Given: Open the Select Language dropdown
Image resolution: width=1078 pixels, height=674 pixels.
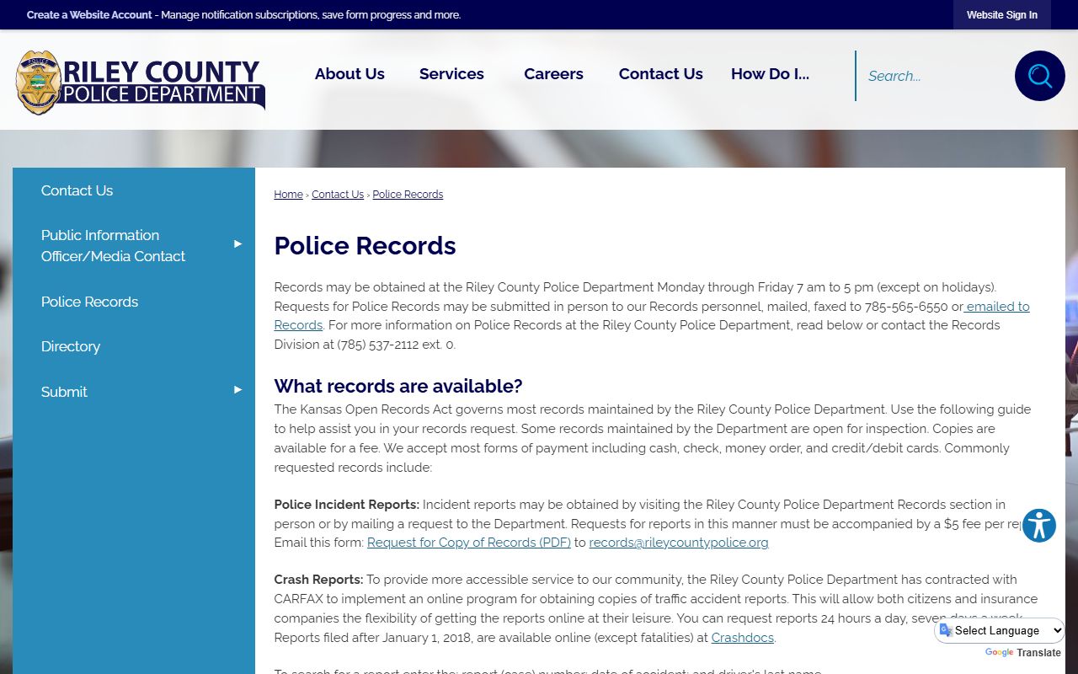Looking at the screenshot, I should [x=1001, y=630].
